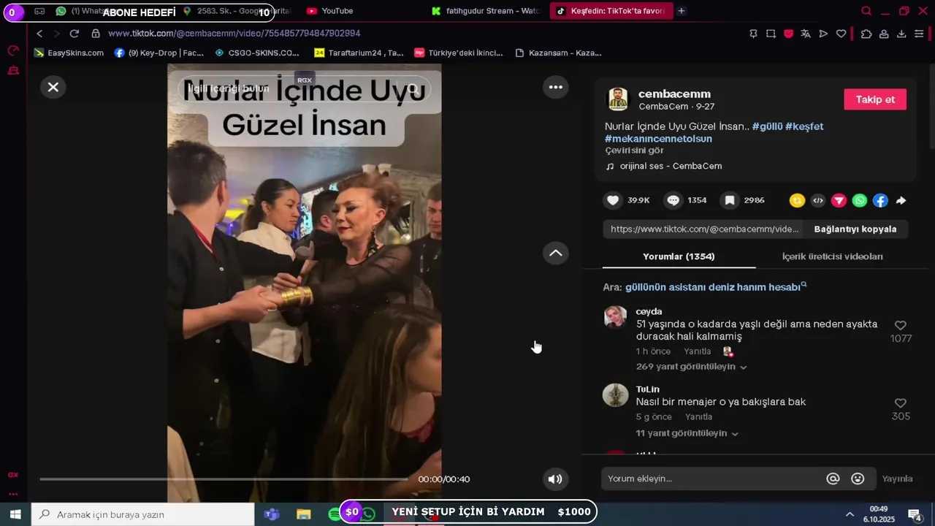The height and width of the screenshot is (526, 935).
Task: Repost with the yellow repost icon
Action: tap(797, 200)
